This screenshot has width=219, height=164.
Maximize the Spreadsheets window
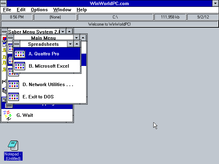(x=77, y=44)
